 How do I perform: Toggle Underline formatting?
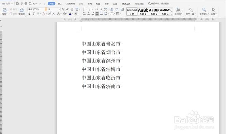pos(38,14)
